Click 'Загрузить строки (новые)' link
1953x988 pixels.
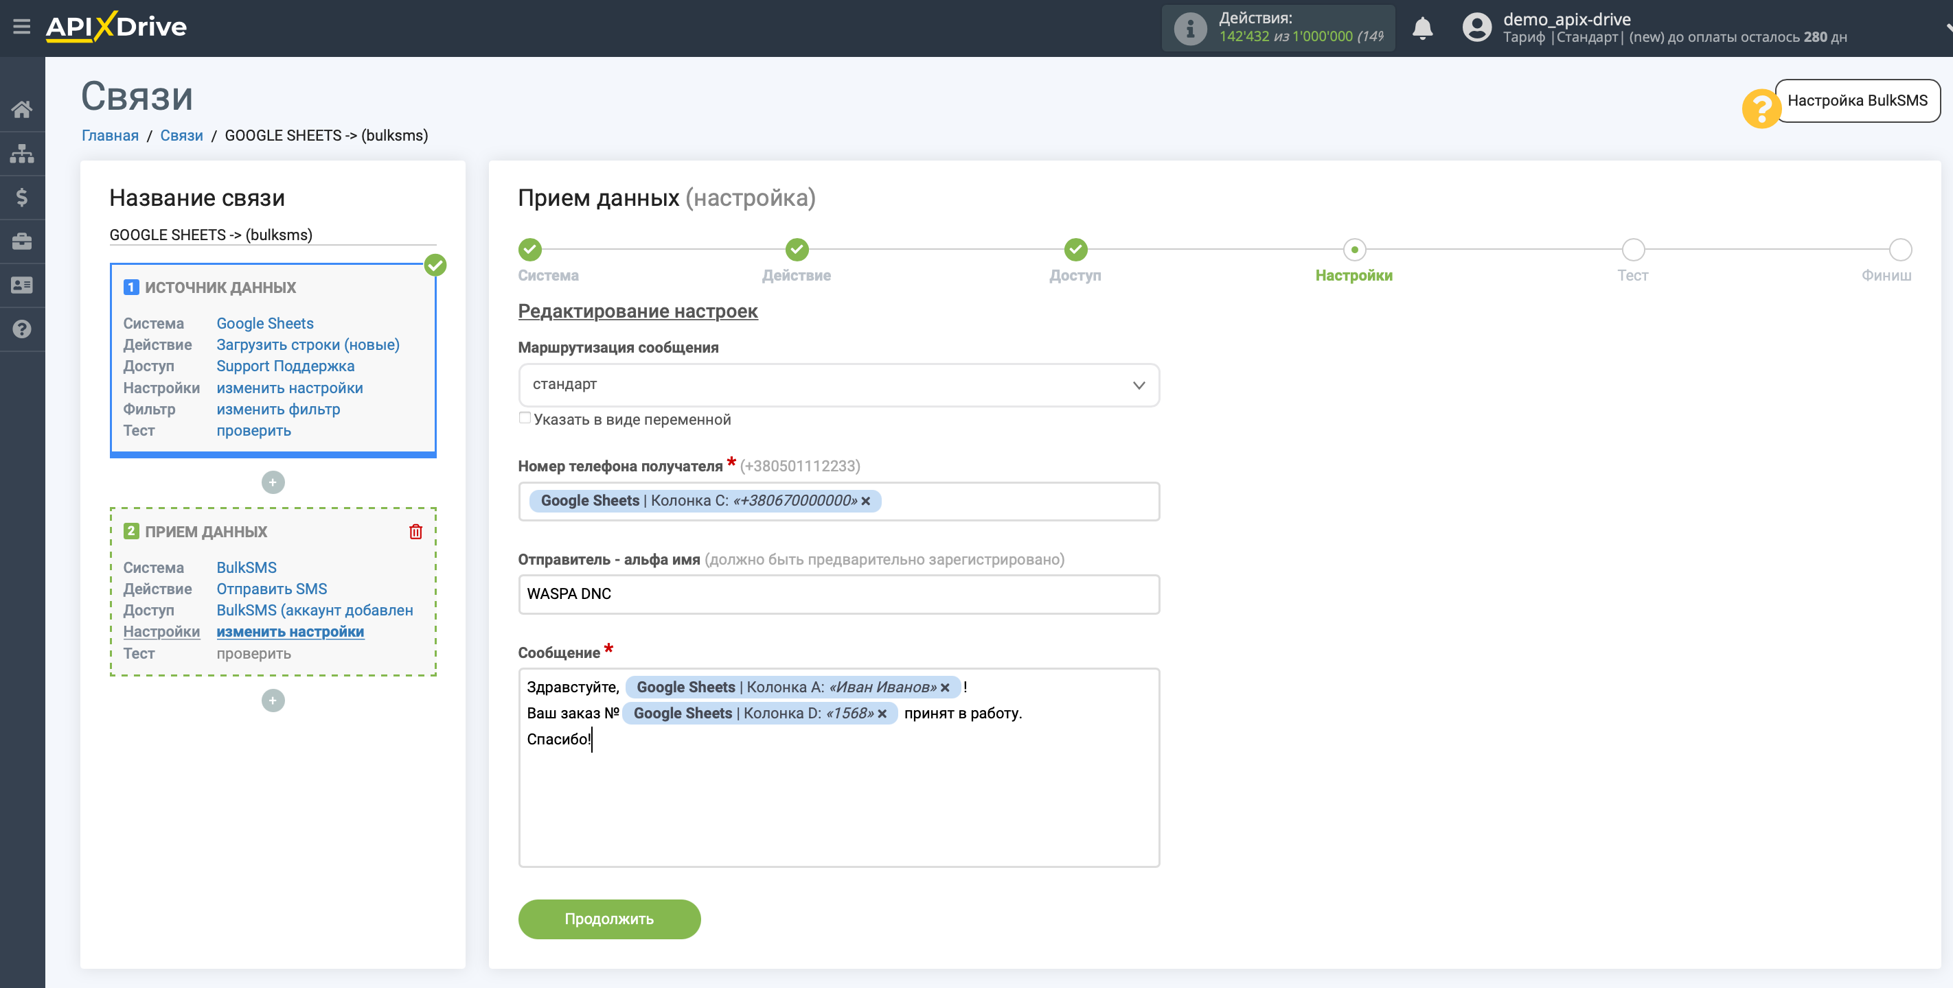308,344
